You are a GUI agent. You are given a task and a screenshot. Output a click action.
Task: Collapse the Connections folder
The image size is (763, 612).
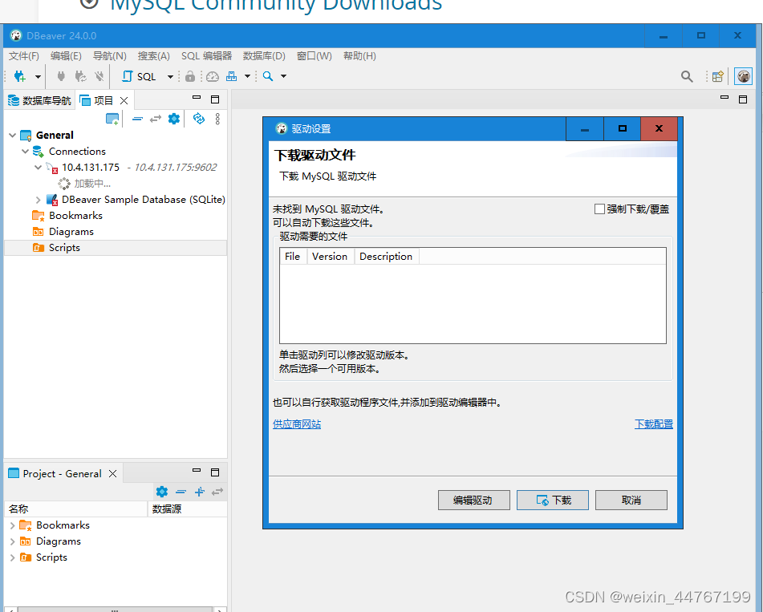click(26, 152)
